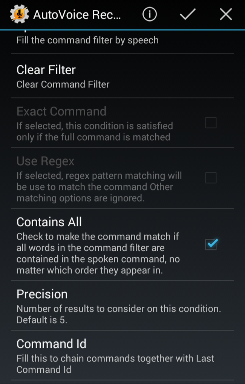This screenshot has width=245, height=384.
Task: Tap the Exact Command description text
Action: [x=94, y=131]
